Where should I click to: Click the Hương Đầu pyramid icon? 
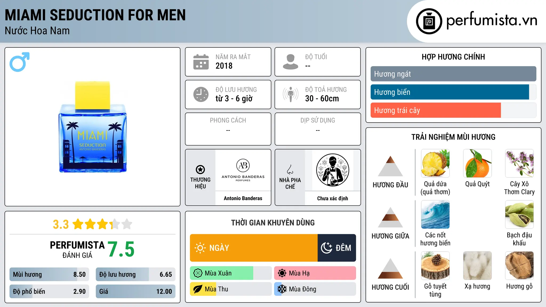tap(391, 166)
